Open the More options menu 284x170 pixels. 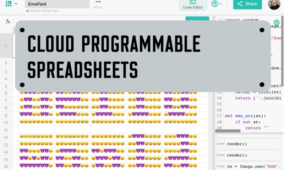point(98,5)
